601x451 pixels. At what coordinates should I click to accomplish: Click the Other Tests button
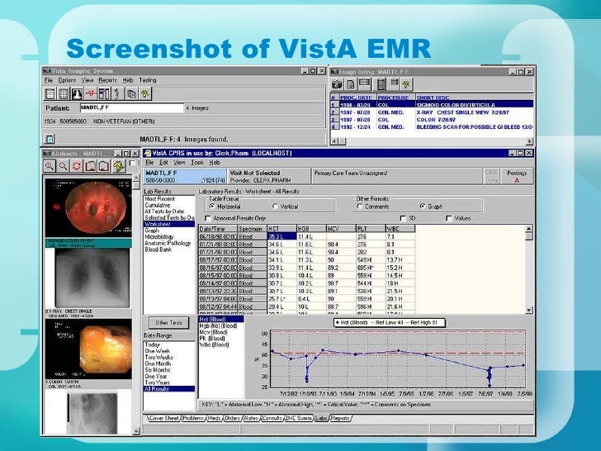[169, 323]
